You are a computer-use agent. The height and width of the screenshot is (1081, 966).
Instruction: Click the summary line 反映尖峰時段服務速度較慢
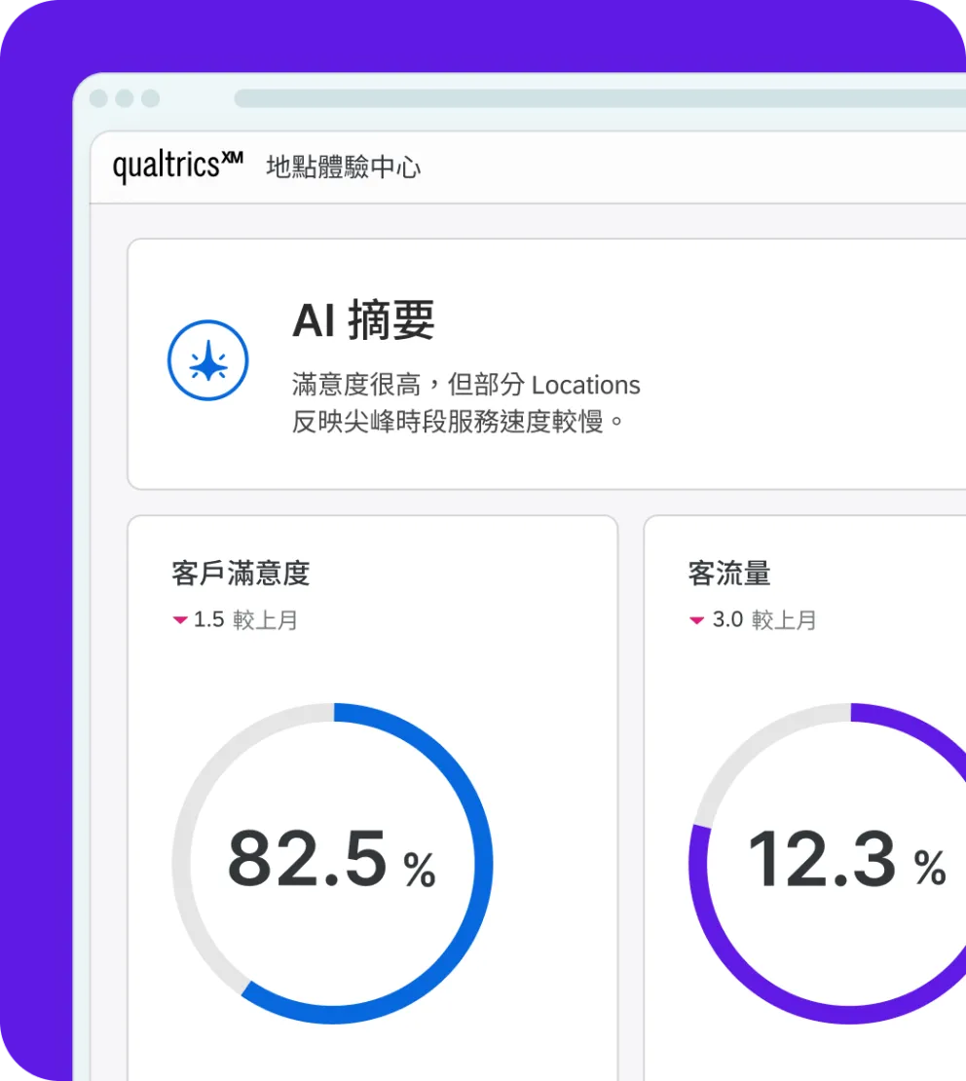click(x=458, y=422)
